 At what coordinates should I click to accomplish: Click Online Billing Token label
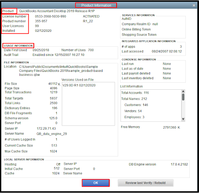136,30
